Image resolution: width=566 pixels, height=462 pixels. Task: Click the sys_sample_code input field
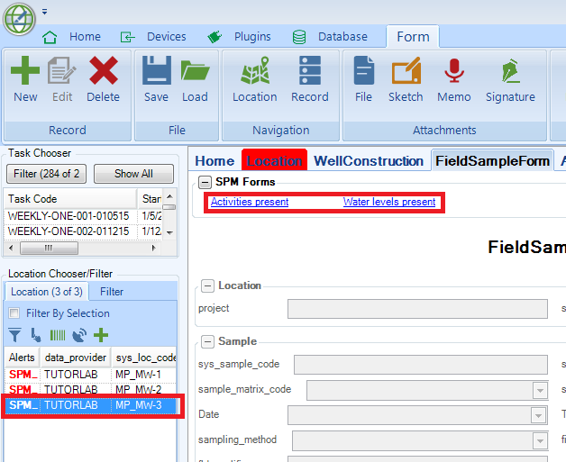pos(420,365)
